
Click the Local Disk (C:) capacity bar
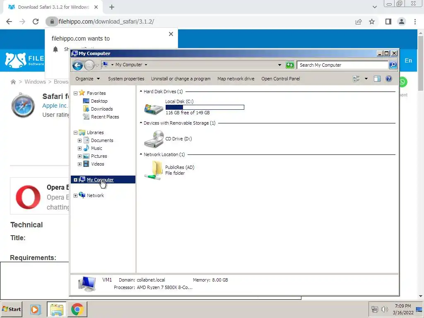click(205, 107)
